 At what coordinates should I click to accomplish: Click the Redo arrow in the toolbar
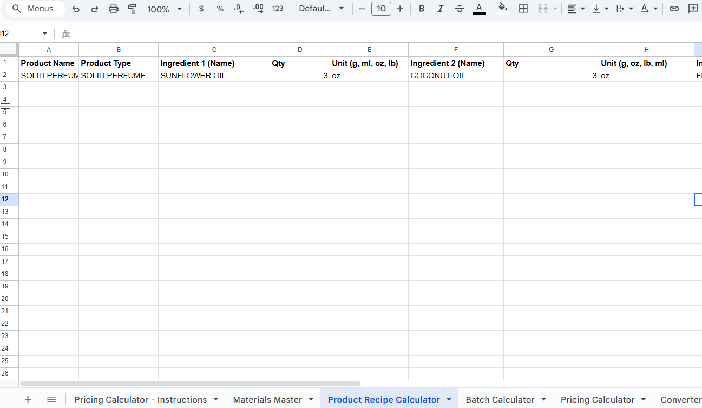click(x=95, y=9)
